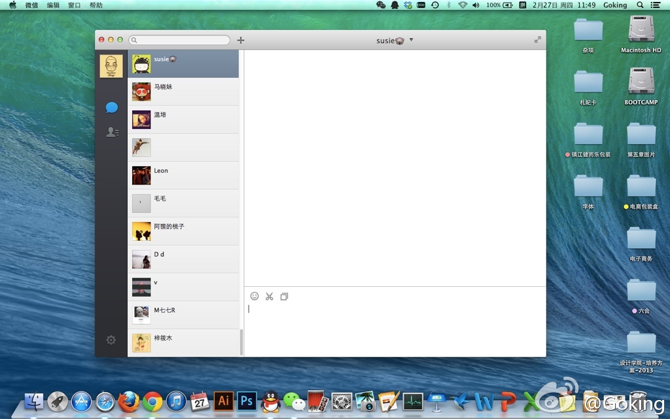Click the Bluetooth icon in menu bar
The image size is (670, 419).
pyautogui.click(x=449, y=5)
